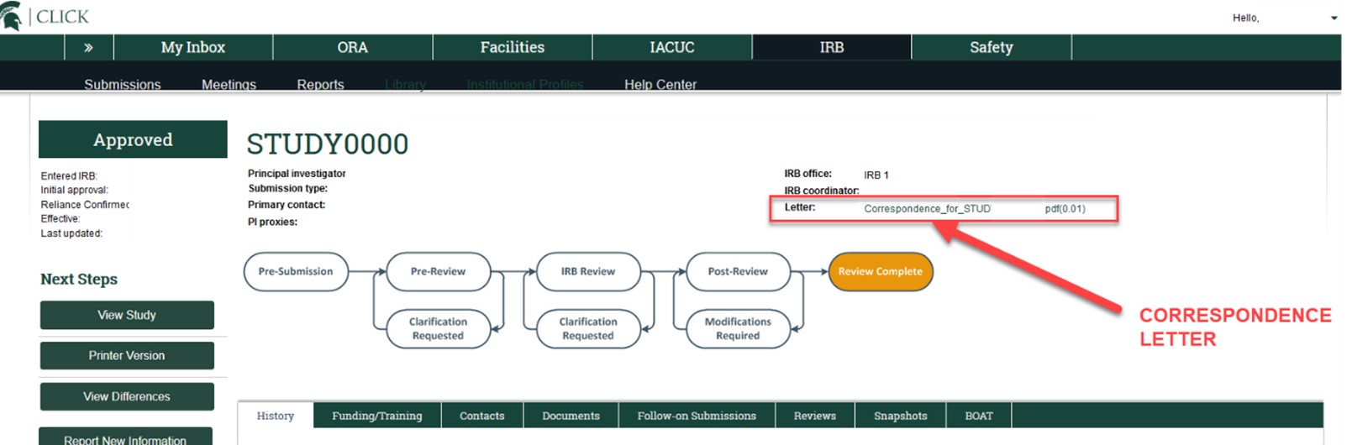Open the Documents tab
This screenshot has width=1352, height=445.
571,416
